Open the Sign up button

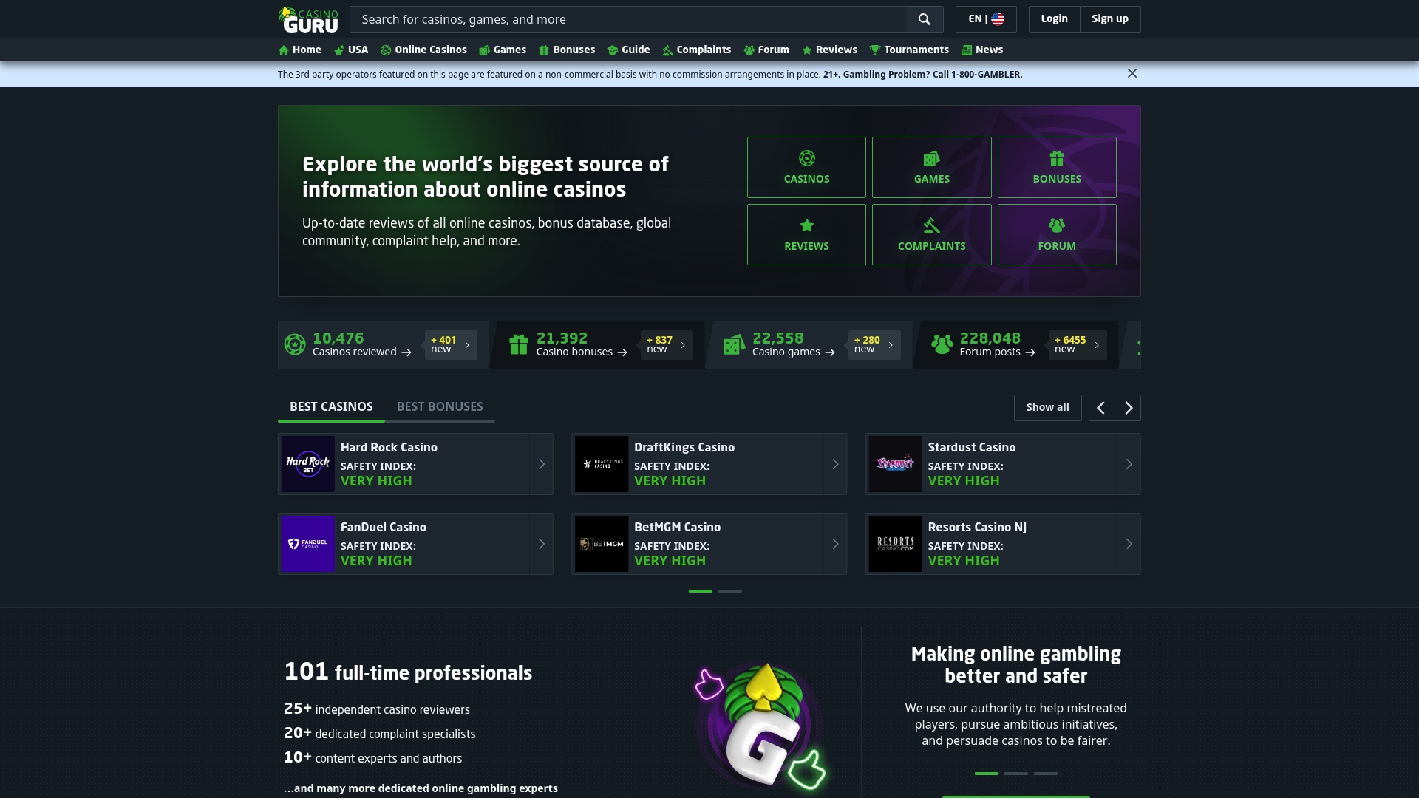1109,18
